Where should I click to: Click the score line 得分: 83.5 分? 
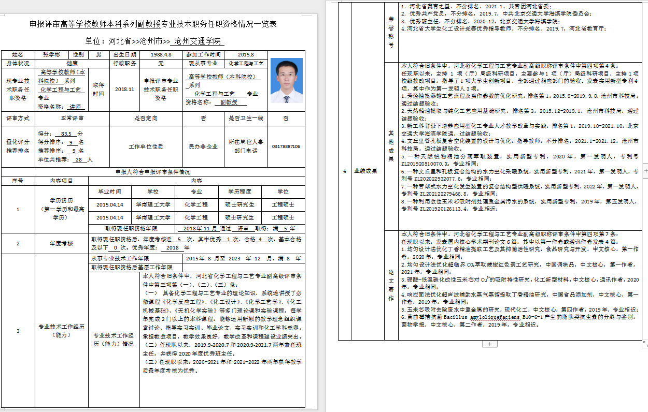(x=60, y=134)
